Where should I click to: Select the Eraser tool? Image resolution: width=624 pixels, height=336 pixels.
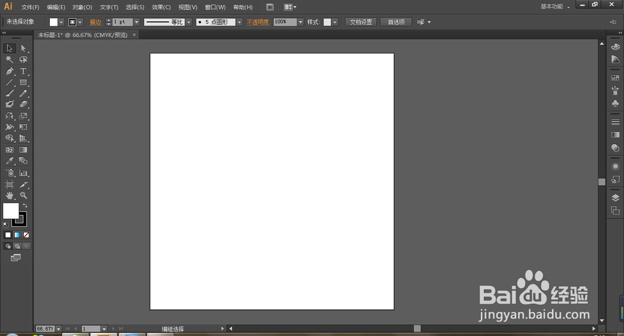(x=23, y=104)
